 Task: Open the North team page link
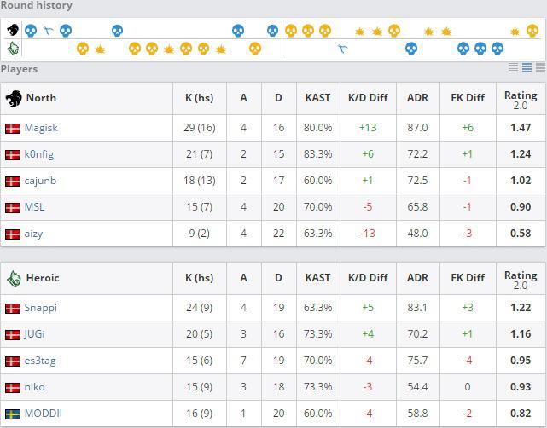click(x=41, y=97)
